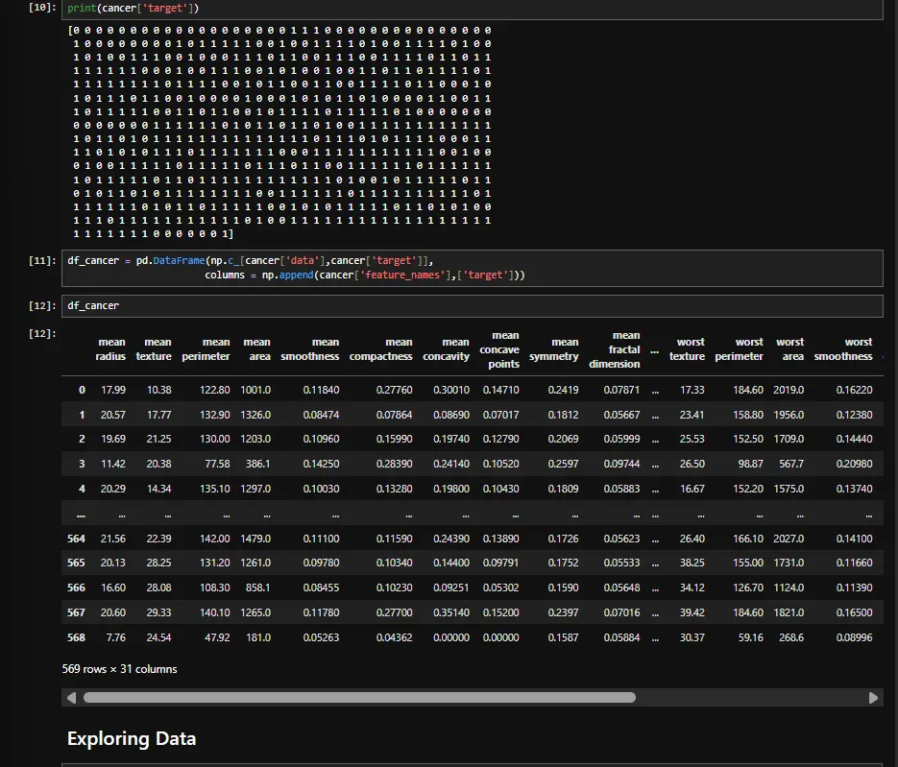
Task: Click the 'mean area' column header
Action: click(256, 349)
